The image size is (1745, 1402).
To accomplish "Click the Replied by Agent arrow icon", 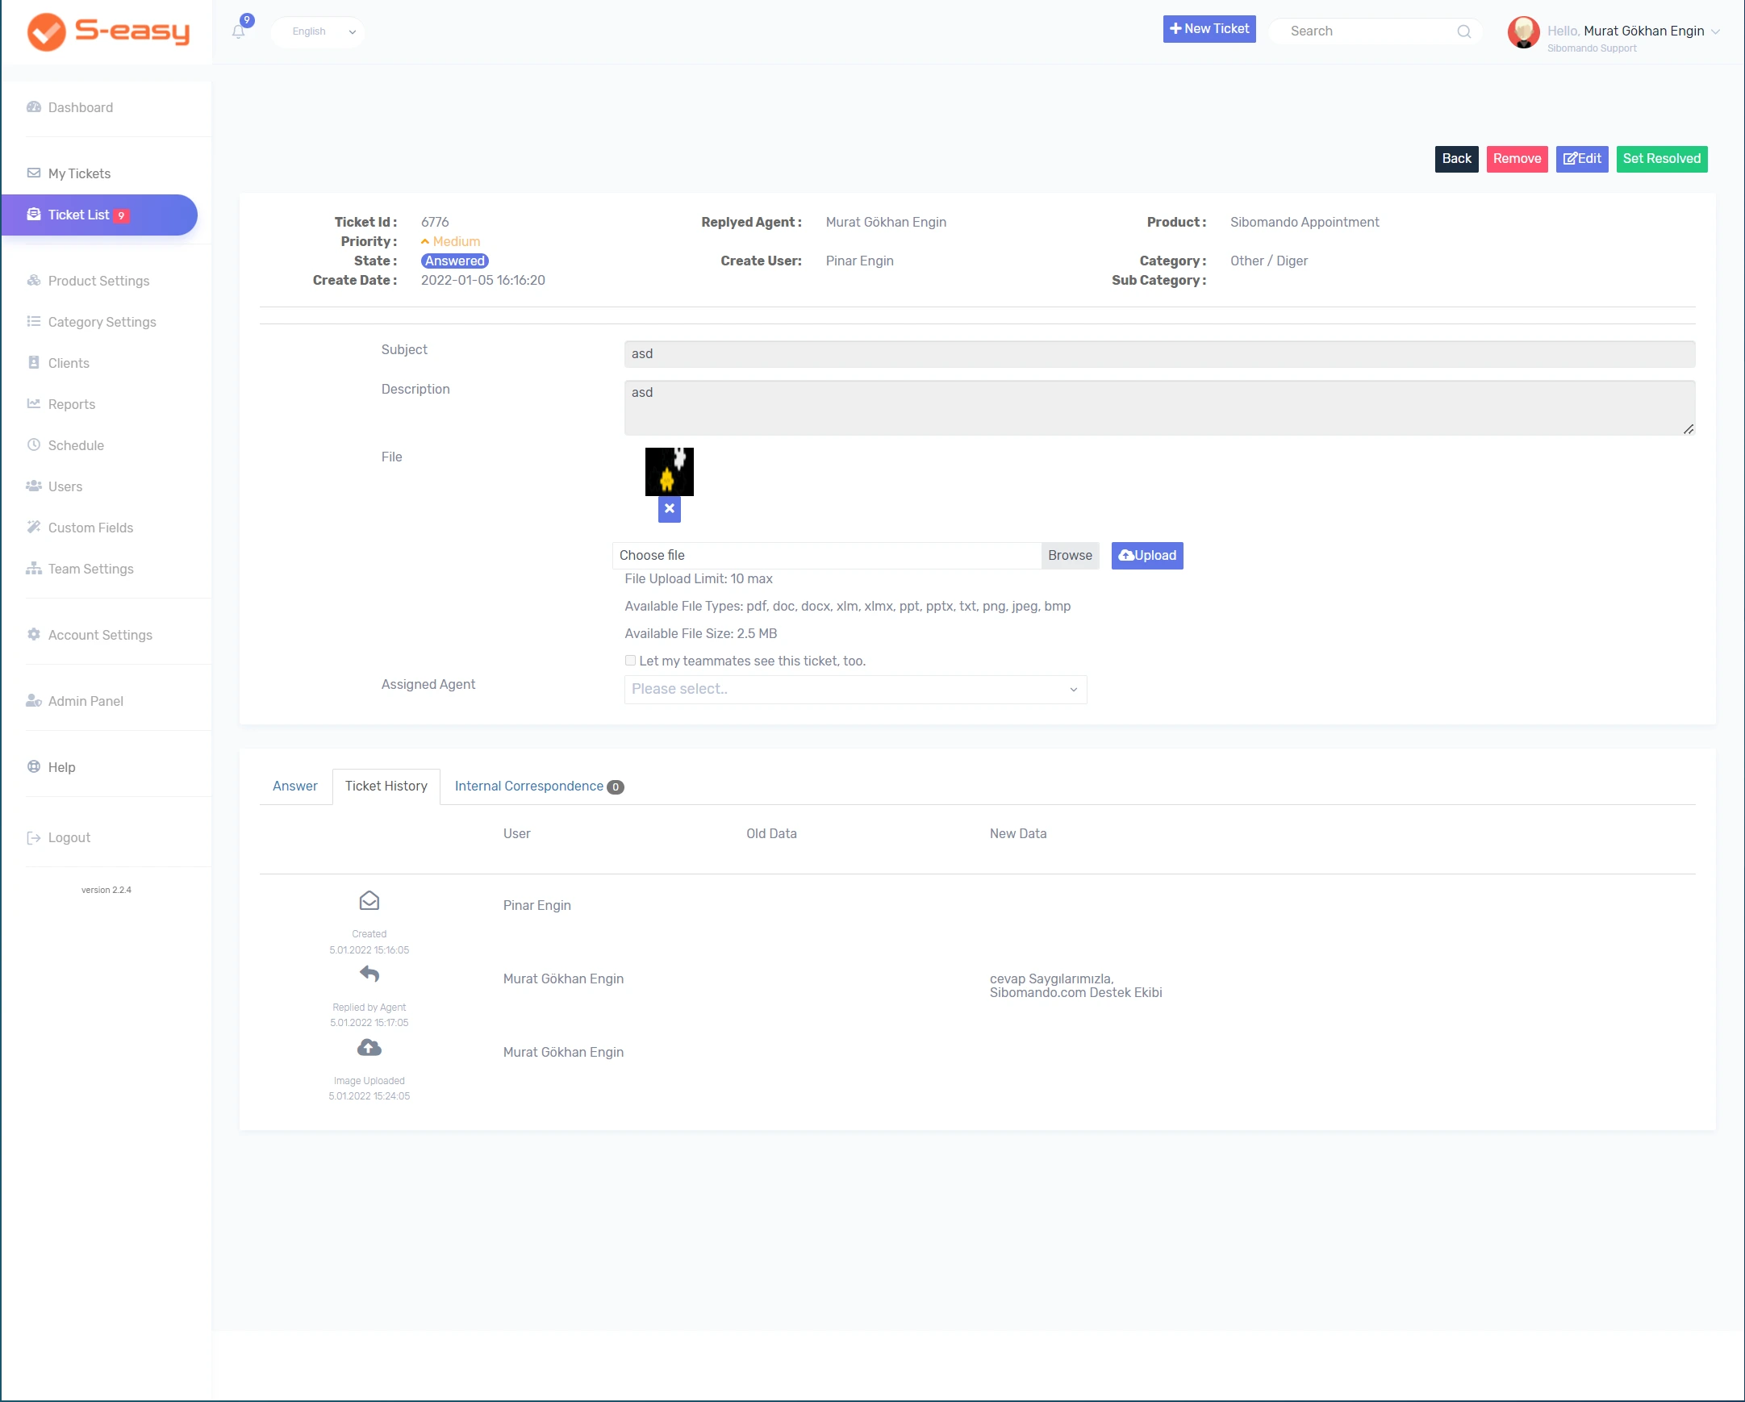I will pyautogui.click(x=369, y=973).
